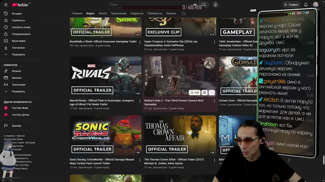Open the Sonic Racing: CrossWorlds video title
325x182 pixels.
point(102,162)
